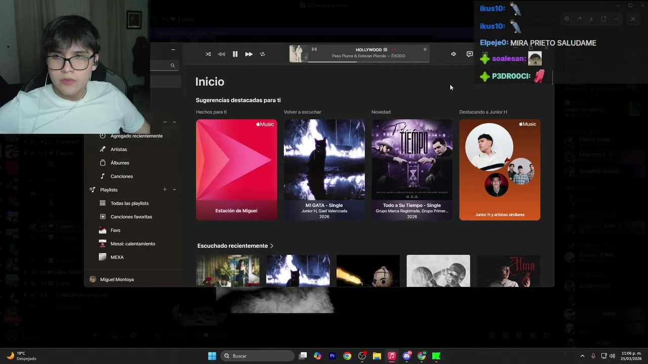Add a new playlist with plus icon
Screen dimensions: 648x364
tap(165, 190)
